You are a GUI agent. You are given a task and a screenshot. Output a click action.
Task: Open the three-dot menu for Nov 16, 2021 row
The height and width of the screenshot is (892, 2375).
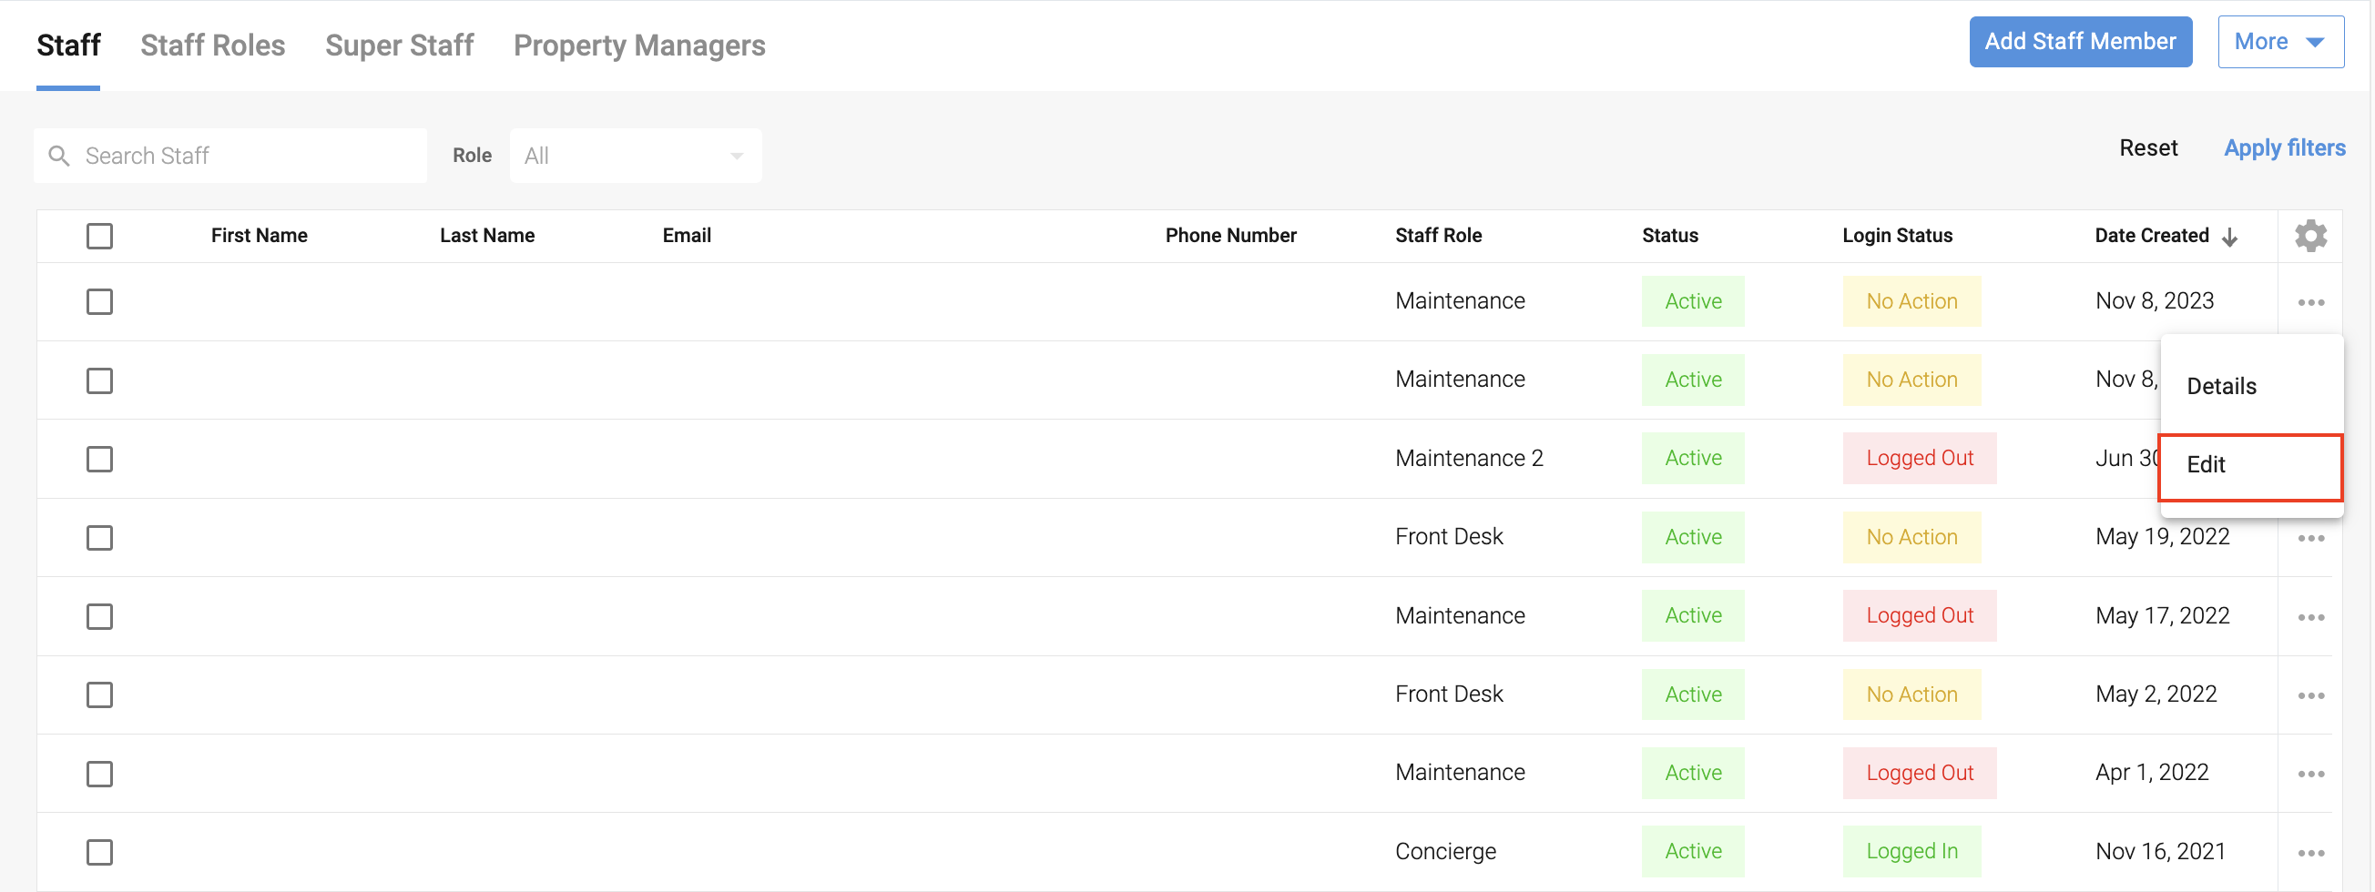(x=2309, y=852)
